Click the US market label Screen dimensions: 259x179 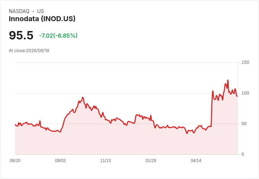coord(40,11)
